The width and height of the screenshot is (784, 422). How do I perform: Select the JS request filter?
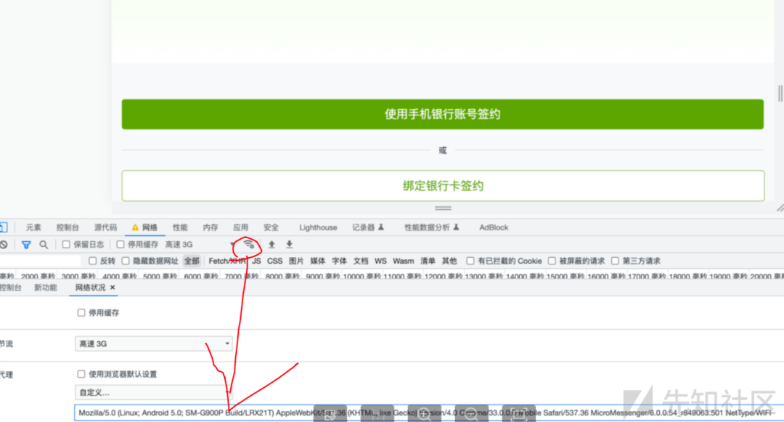click(x=256, y=261)
